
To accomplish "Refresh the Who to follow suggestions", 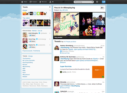I will tap(34, 31).
